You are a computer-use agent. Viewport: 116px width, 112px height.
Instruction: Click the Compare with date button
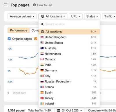click(101, 110)
